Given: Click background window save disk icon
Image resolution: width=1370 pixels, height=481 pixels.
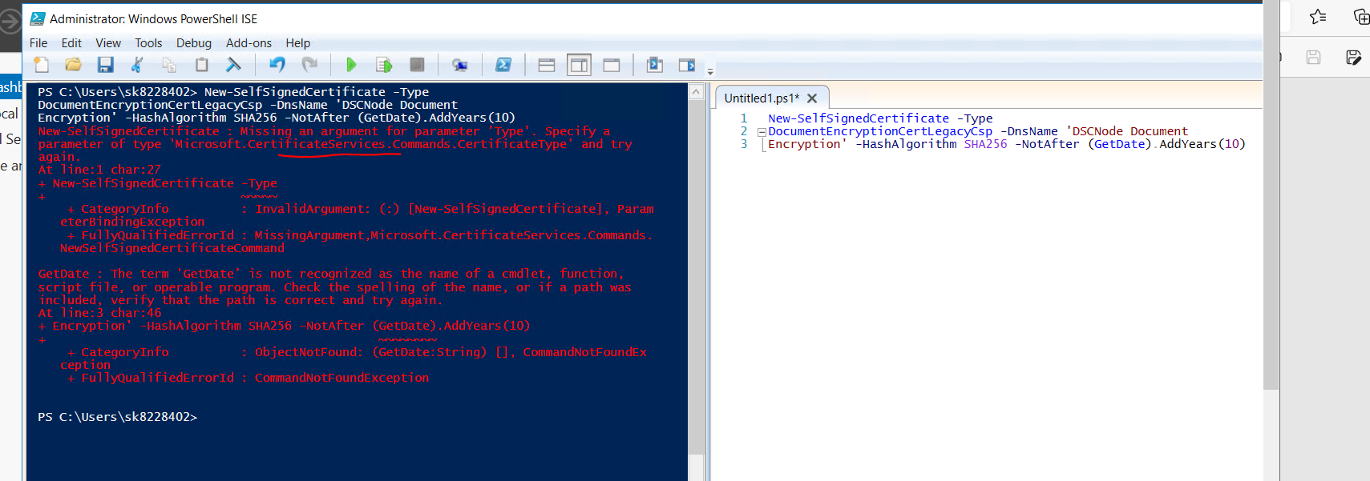Looking at the screenshot, I should (1313, 57).
